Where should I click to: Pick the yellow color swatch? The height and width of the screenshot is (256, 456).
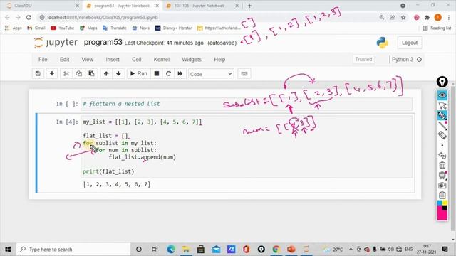click(445, 203)
